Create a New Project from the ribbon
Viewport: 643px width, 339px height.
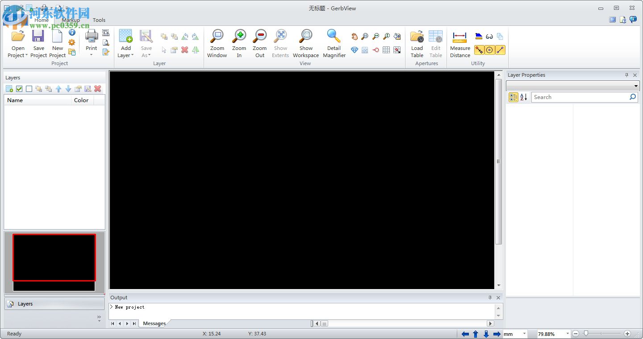click(57, 44)
